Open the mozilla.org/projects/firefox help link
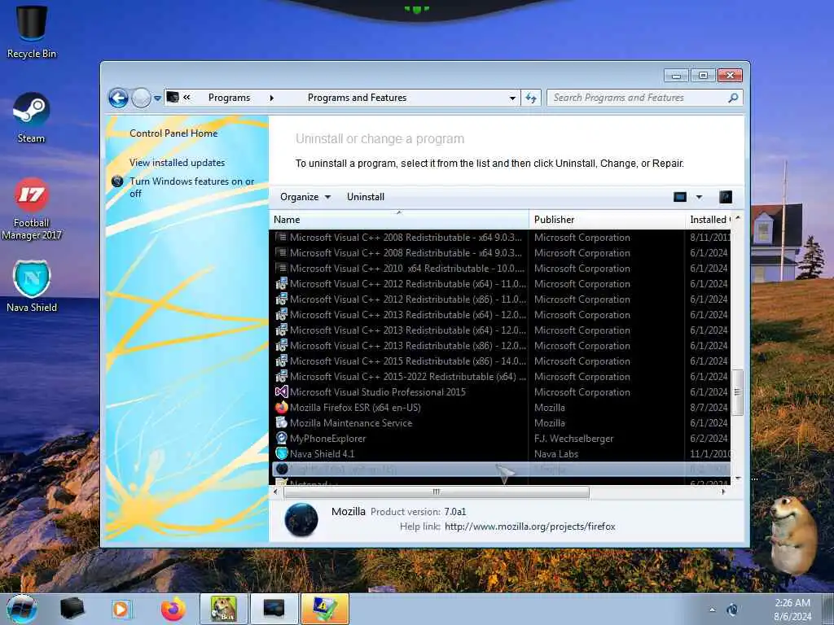Viewport: 834px width, 625px height. pyautogui.click(x=529, y=527)
